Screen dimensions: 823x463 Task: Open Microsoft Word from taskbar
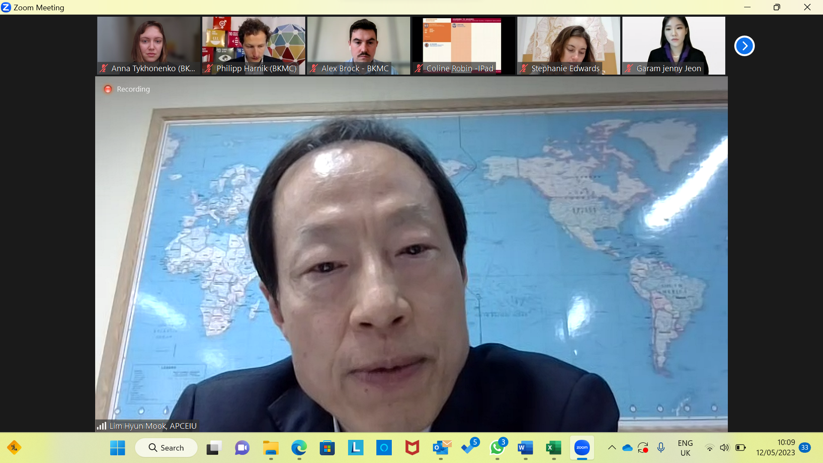tap(525, 448)
